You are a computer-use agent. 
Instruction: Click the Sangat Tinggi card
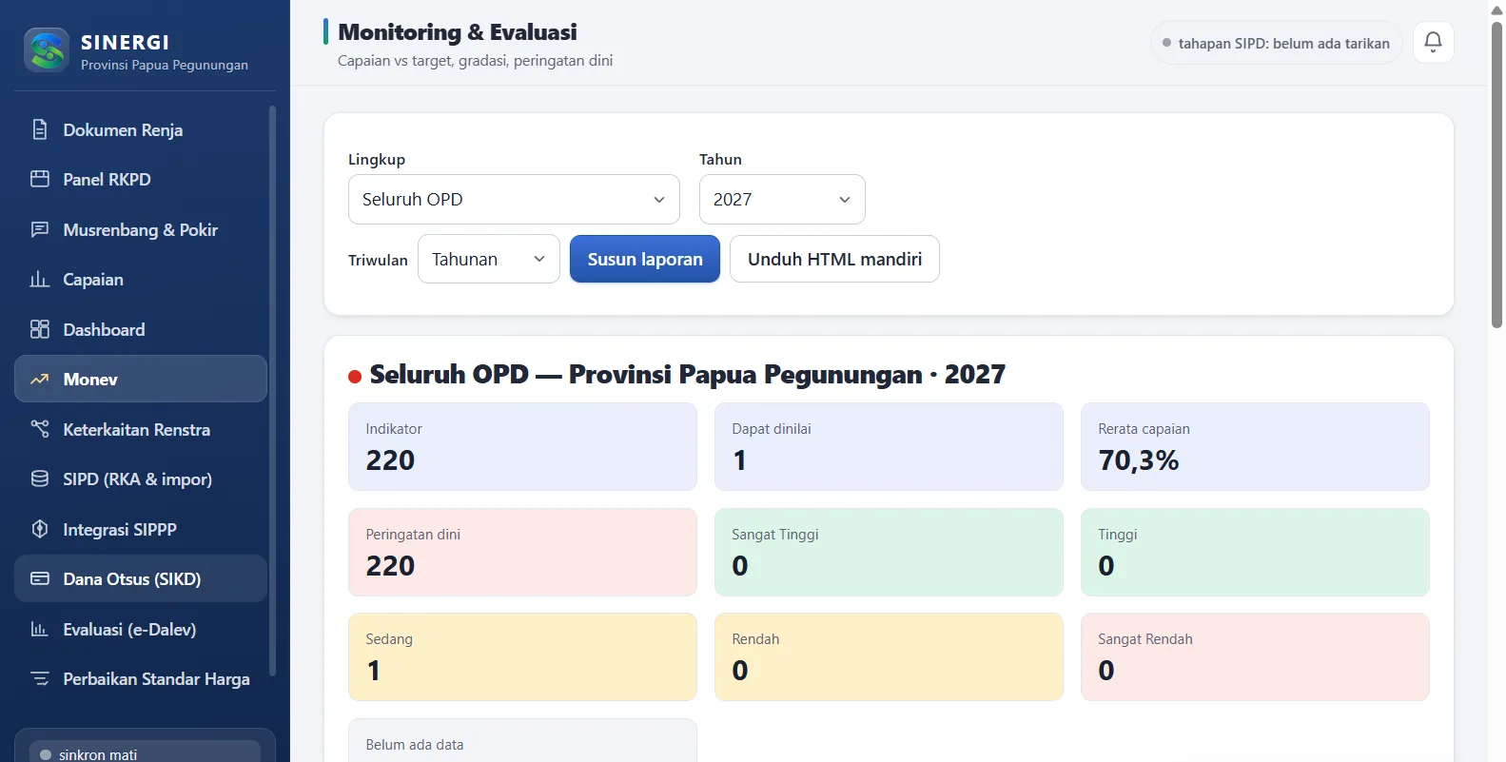889,552
